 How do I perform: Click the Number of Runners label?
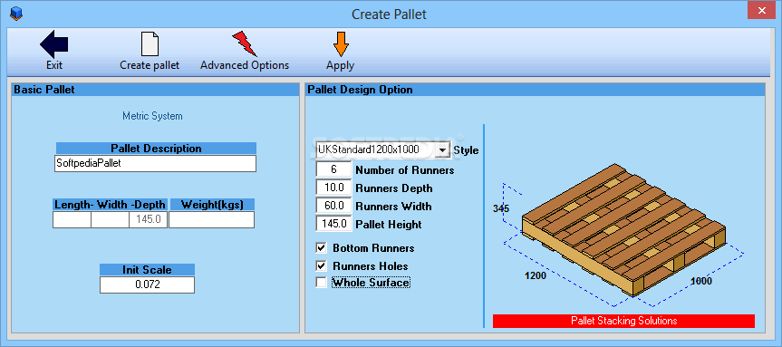pyautogui.click(x=405, y=170)
